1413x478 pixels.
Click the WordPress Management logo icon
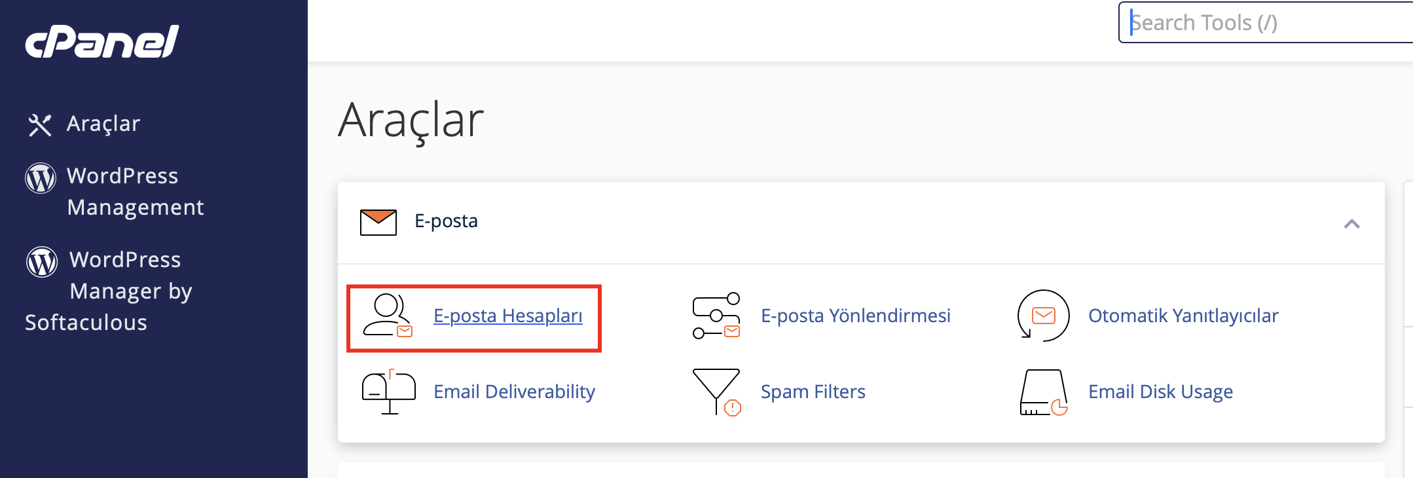coord(41,178)
